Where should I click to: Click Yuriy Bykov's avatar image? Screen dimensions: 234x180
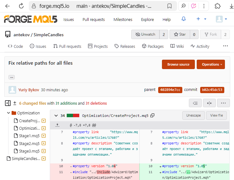click(x=13, y=90)
